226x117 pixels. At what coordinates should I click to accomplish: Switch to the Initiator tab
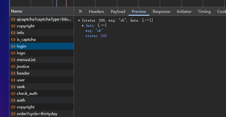click(x=184, y=12)
